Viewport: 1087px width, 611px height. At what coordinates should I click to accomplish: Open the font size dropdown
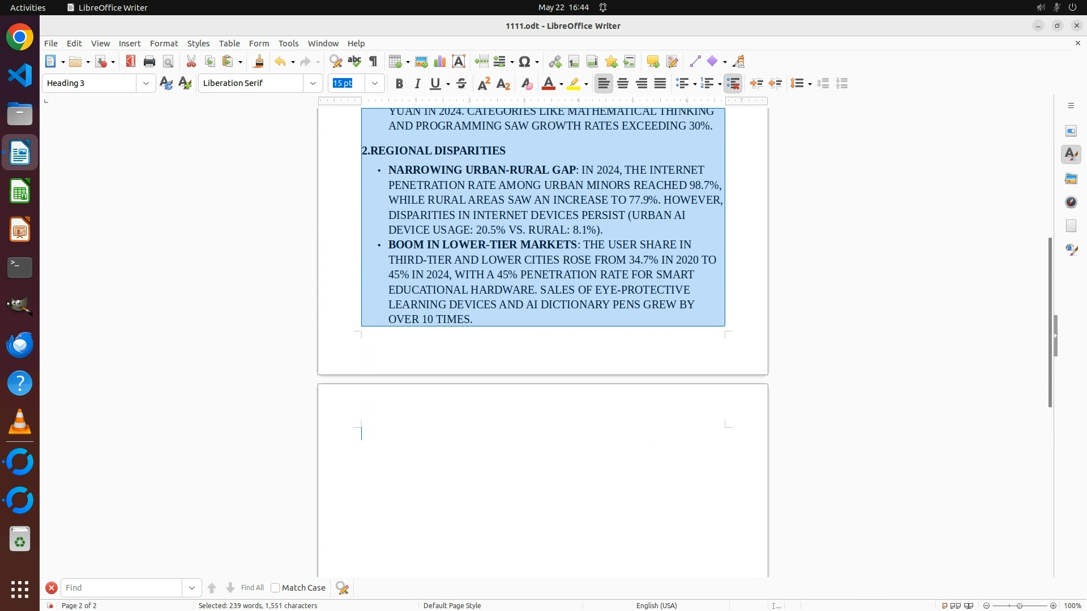pos(375,83)
